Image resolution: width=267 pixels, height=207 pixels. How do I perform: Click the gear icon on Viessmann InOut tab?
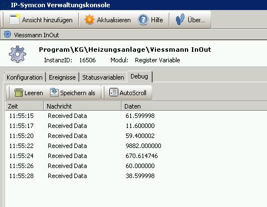point(8,34)
